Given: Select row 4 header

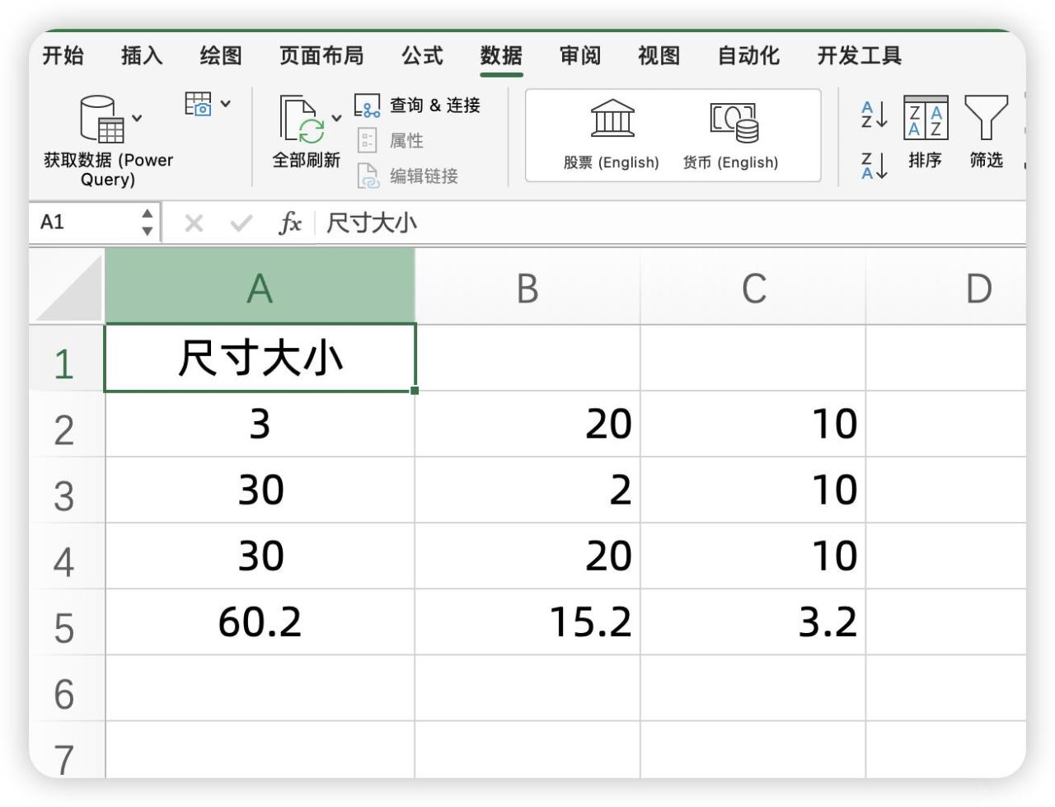Looking at the screenshot, I should pos(68,556).
